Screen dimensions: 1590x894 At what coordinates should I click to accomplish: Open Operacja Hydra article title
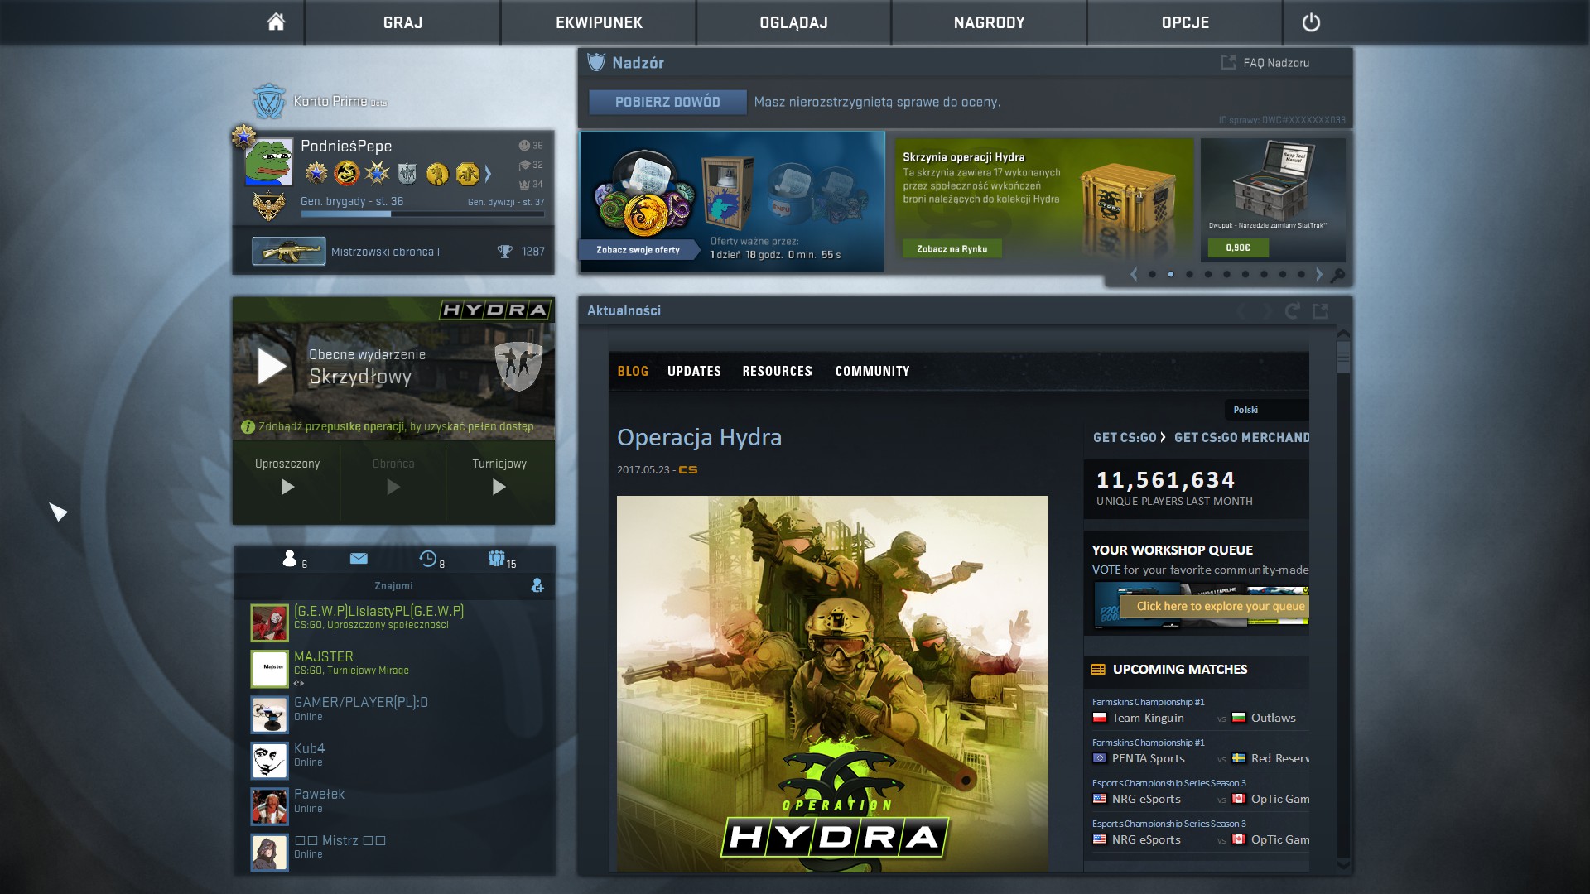(699, 437)
